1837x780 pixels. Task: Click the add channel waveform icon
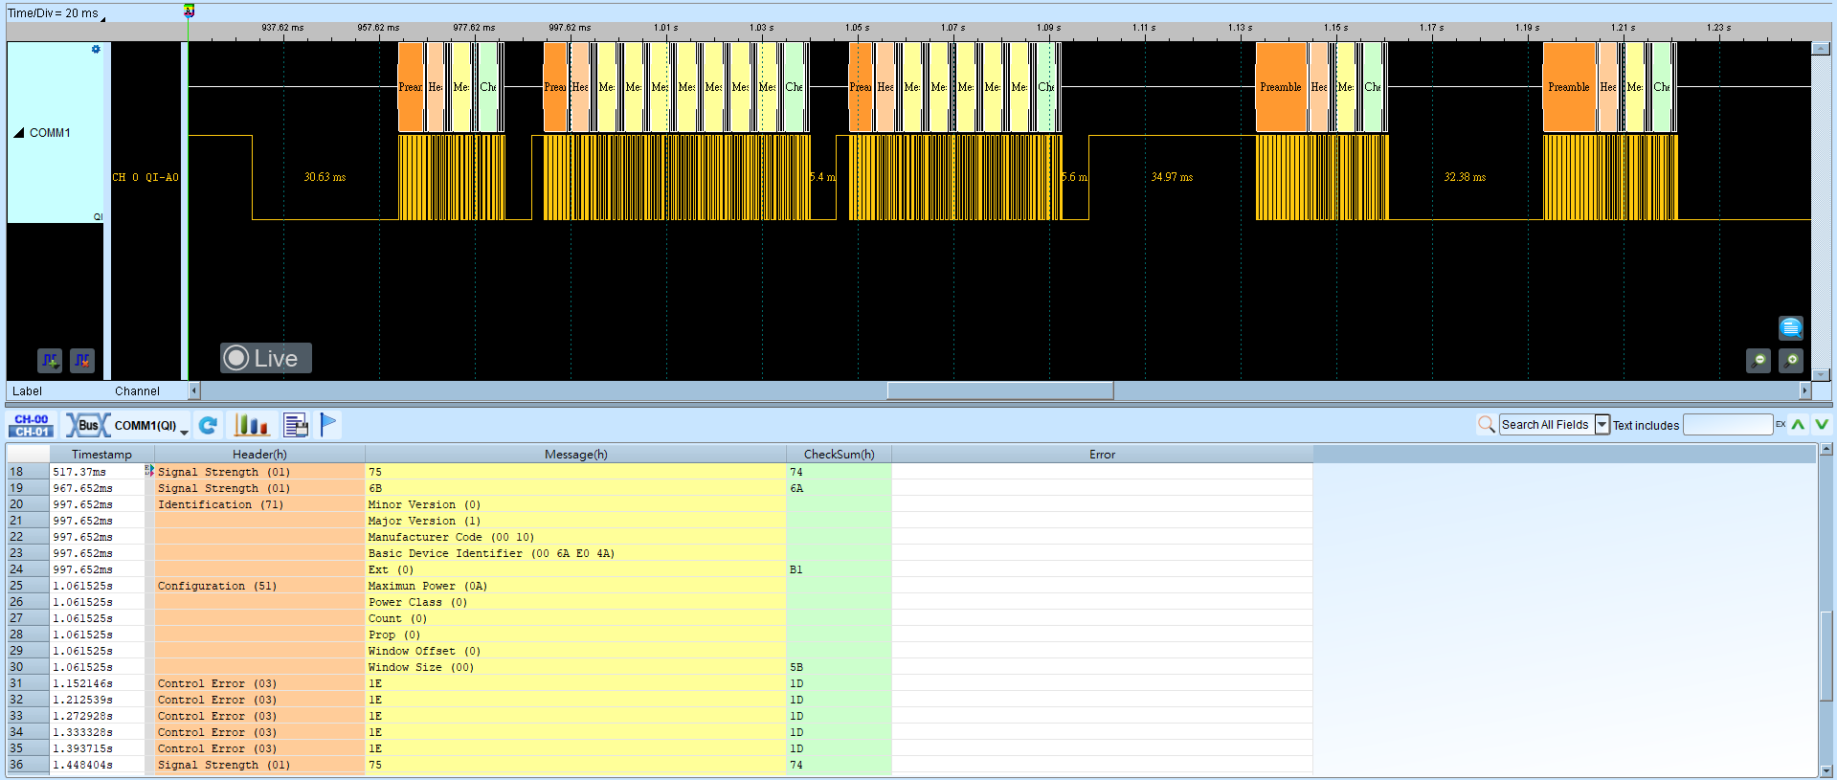[x=50, y=361]
